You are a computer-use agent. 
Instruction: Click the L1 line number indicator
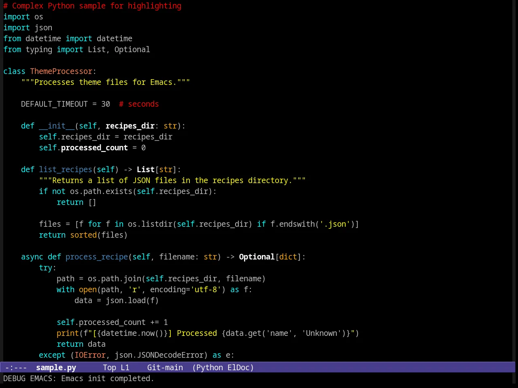tap(125, 367)
